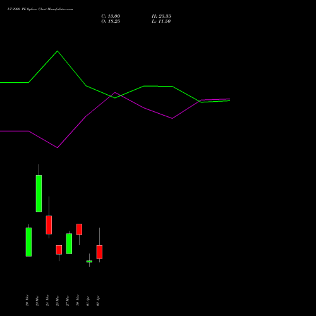Click the low value L: 11.50
Screen dimensions: 316x316
point(161,21)
